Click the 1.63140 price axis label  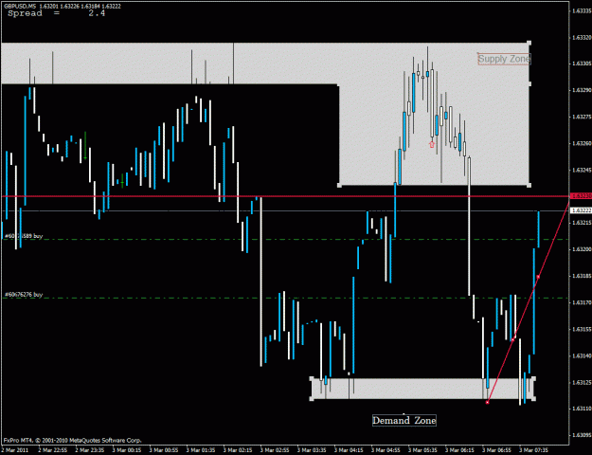tap(582, 355)
